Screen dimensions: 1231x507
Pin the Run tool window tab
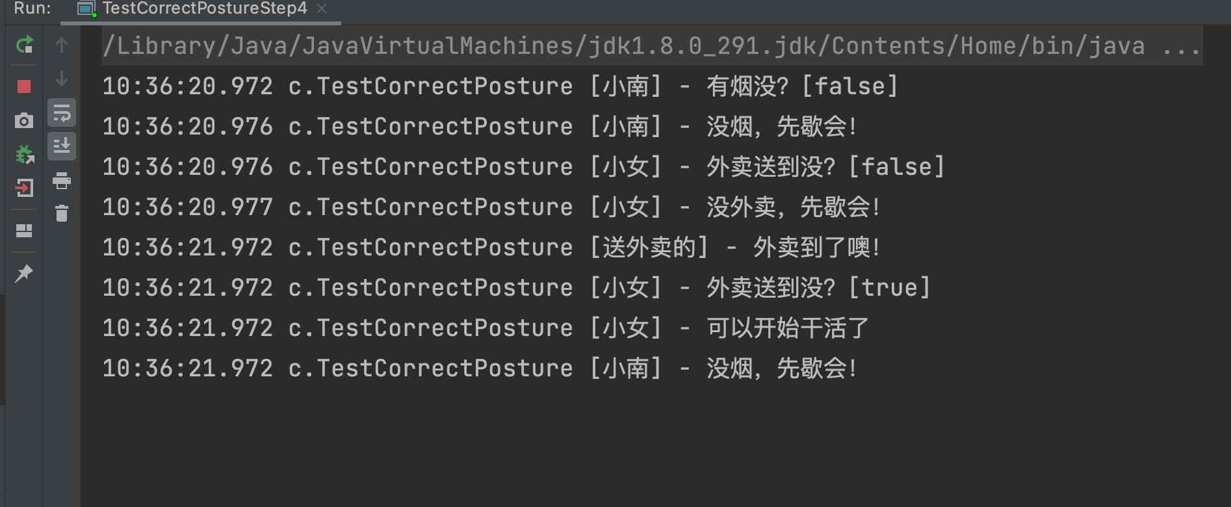pyautogui.click(x=24, y=273)
